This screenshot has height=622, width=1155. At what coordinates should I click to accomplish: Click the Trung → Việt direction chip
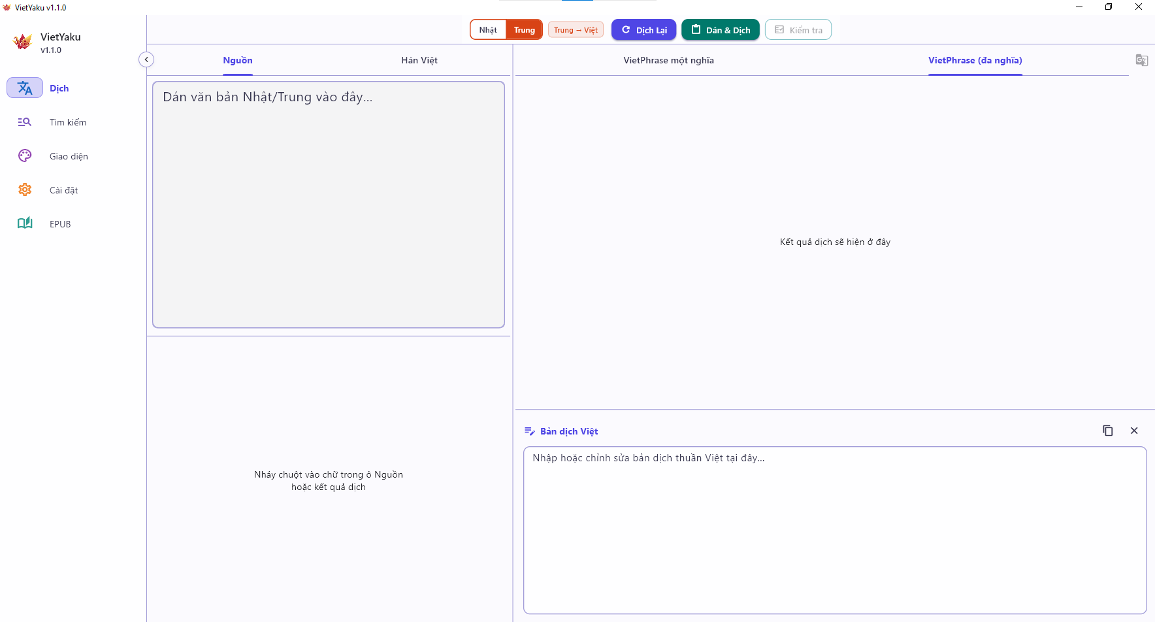[x=576, y=30]
